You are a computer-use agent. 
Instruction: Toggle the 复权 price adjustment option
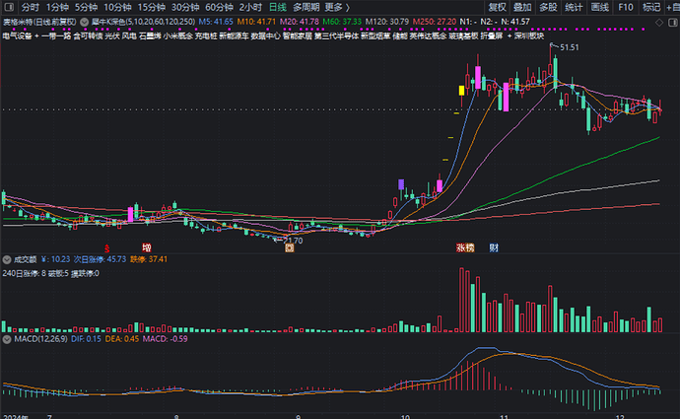point(496,6)
